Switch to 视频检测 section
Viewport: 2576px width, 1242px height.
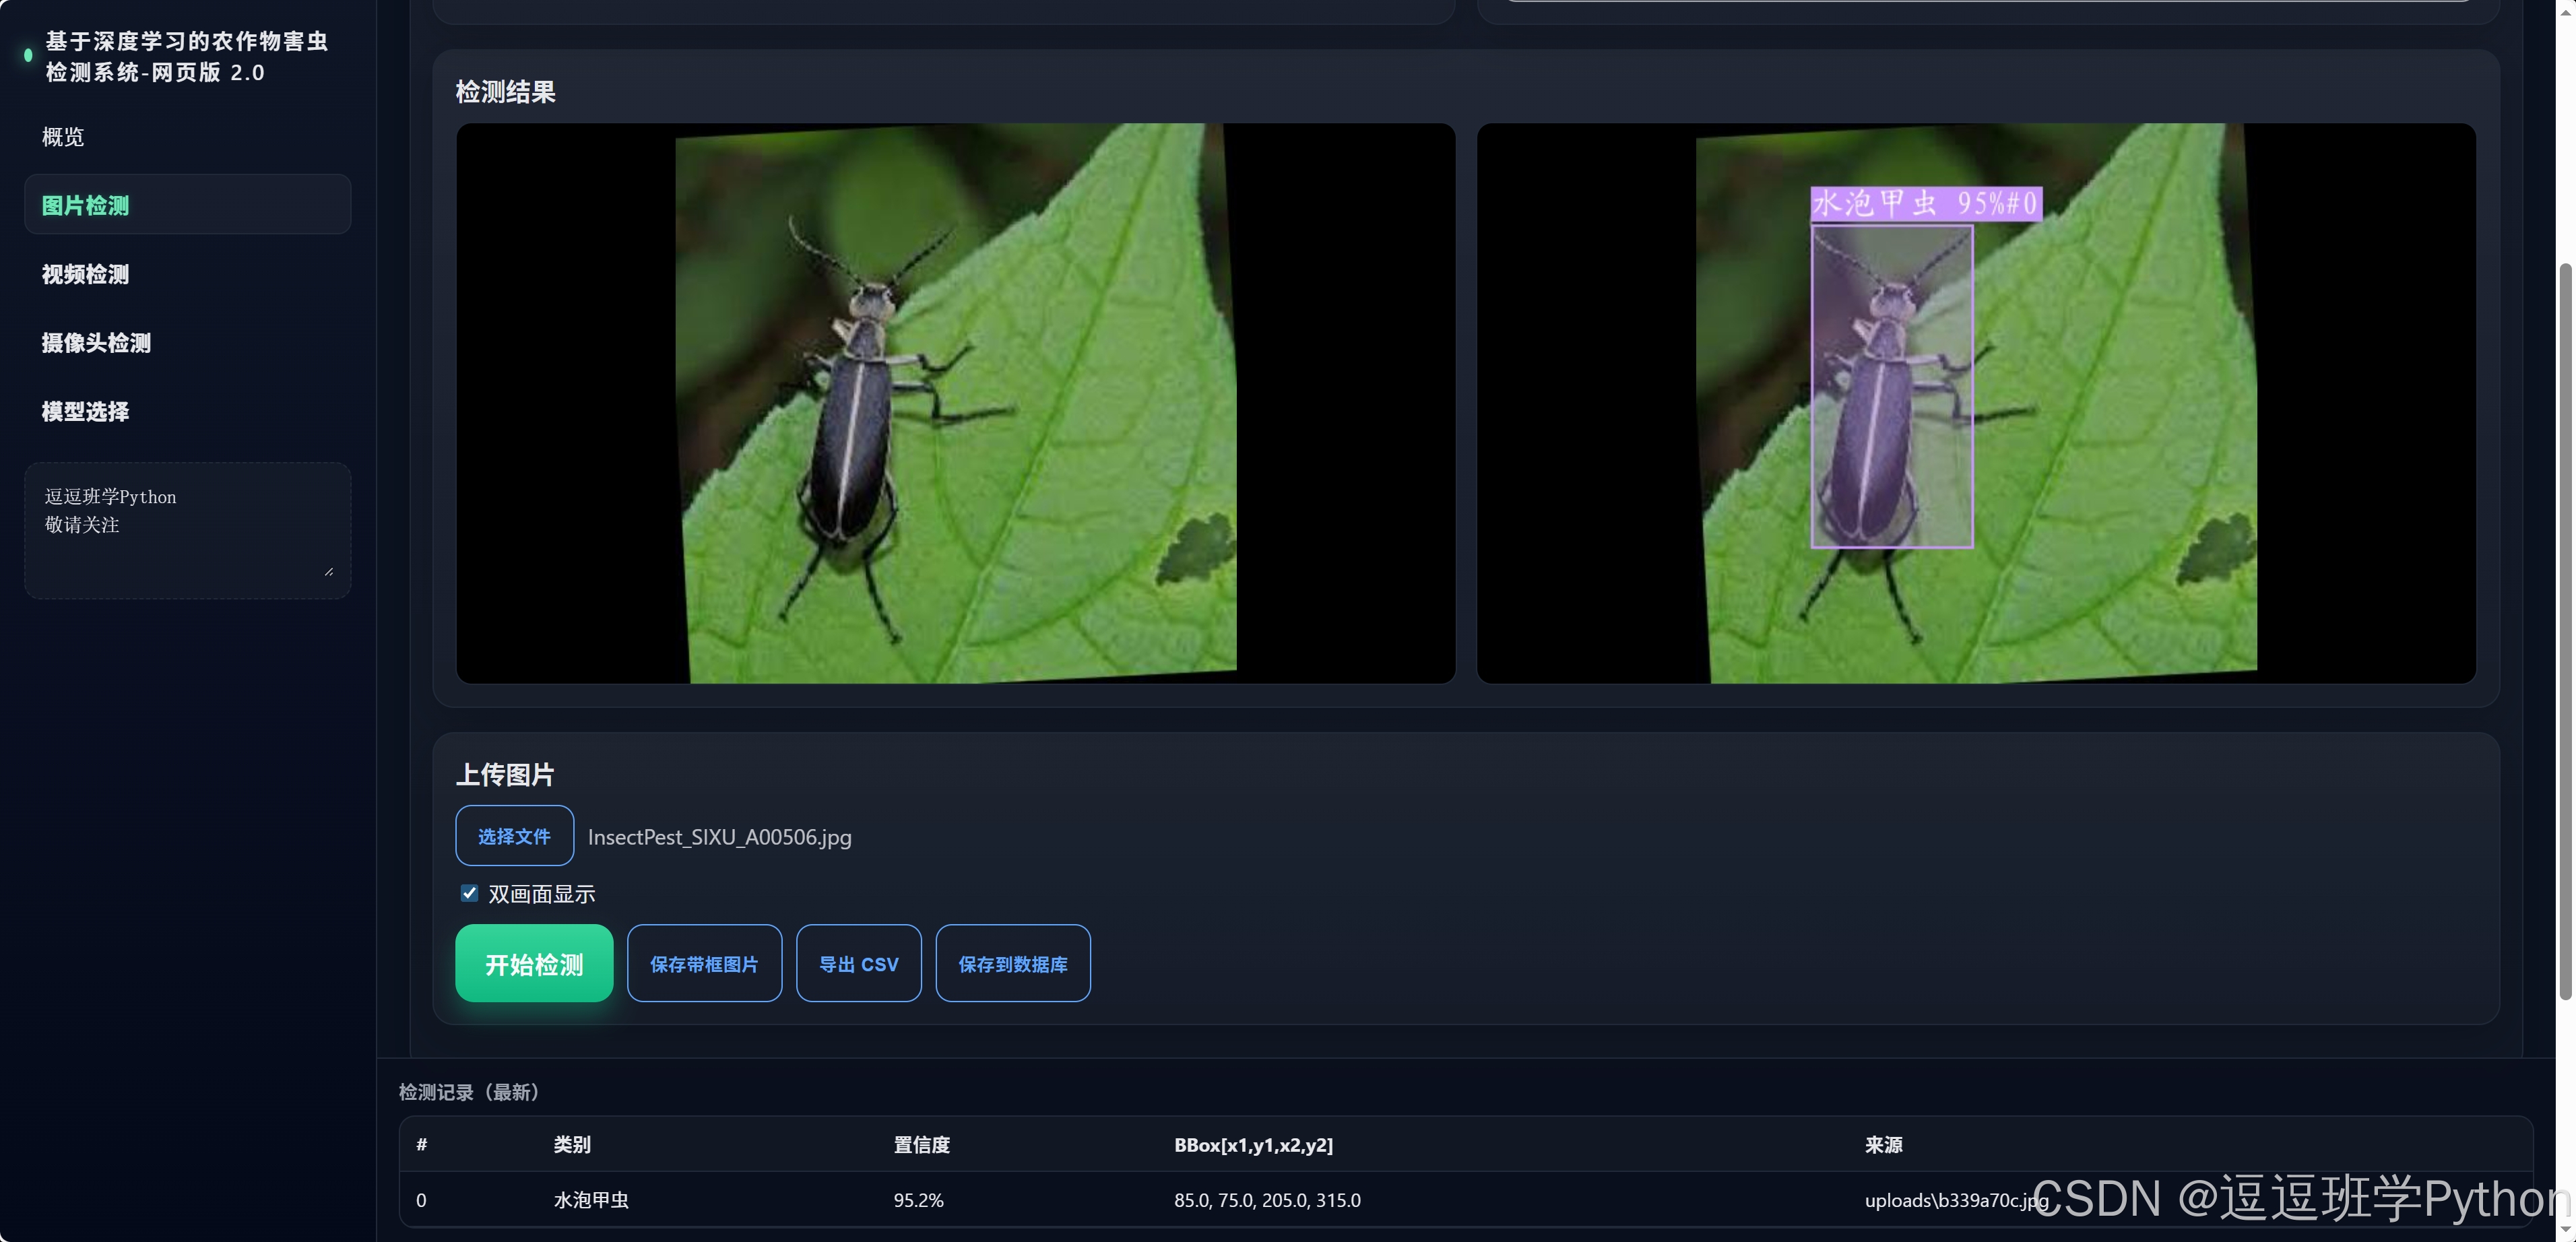[85, 274]
